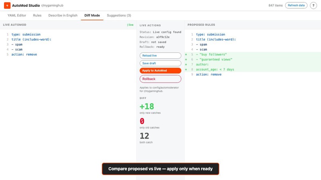This screenshot has height=180, width=321.
Task: Click the 'PROPOSED RULES' panel header
Action: [201, 25]
